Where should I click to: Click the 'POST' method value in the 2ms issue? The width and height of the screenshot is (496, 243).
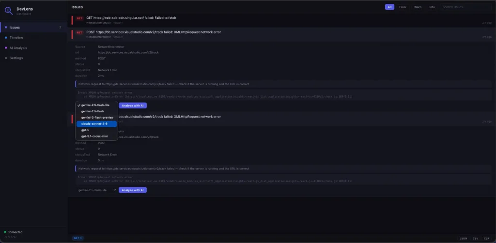point(102,59)
